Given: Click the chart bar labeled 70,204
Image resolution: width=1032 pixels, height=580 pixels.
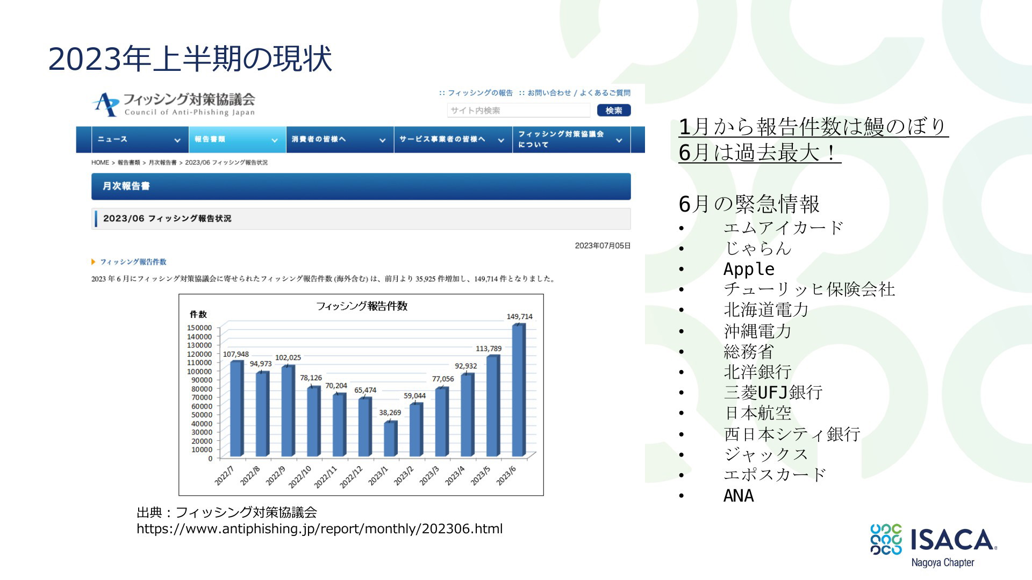Looking at the screenshot, I should coord(339,425).
